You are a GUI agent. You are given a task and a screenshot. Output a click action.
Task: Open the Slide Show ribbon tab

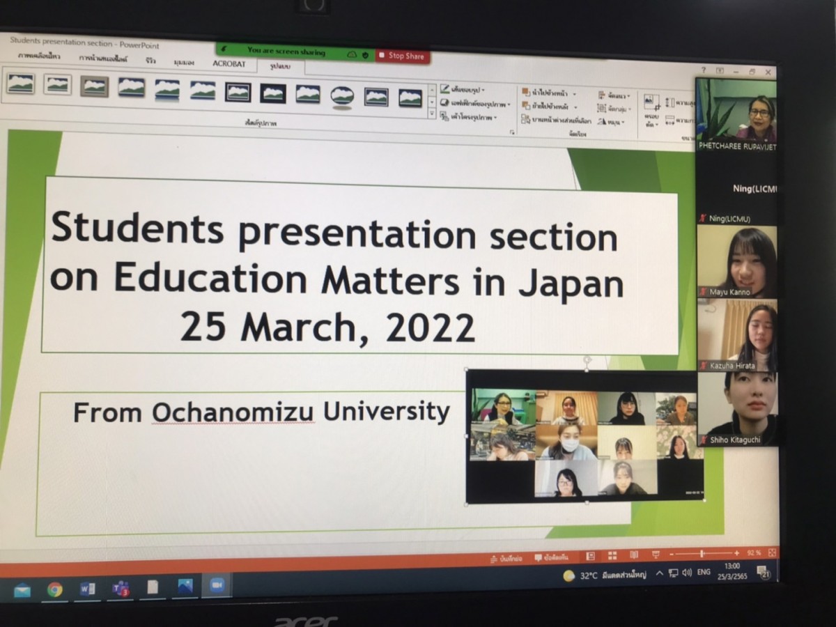103,59
